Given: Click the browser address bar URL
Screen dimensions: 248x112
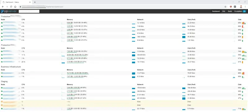Looking at the screenshot, I should click(x=43, y=7).
